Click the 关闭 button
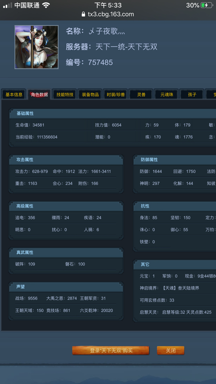The image size is (216, 384). coord(171,350)
